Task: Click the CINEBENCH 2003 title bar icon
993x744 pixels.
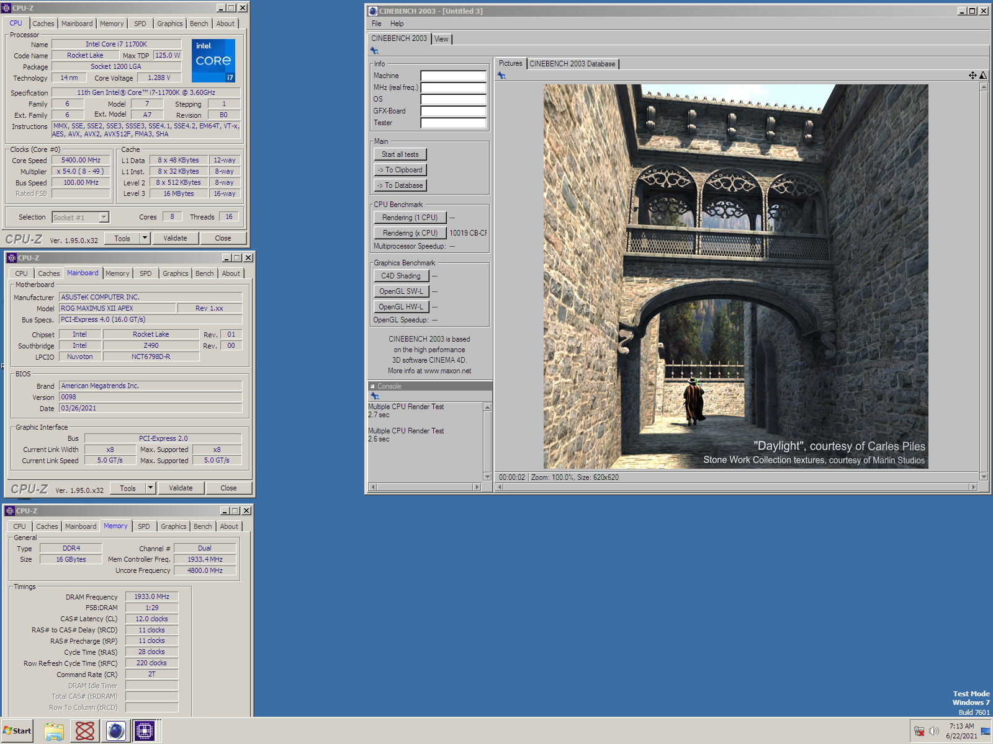Action: tap(373, 11)
